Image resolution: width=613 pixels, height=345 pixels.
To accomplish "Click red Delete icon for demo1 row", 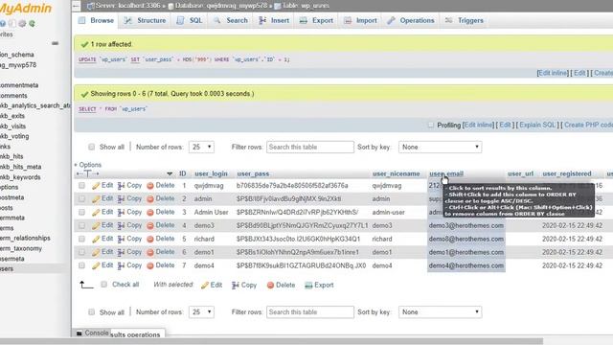I will point(150,252).
